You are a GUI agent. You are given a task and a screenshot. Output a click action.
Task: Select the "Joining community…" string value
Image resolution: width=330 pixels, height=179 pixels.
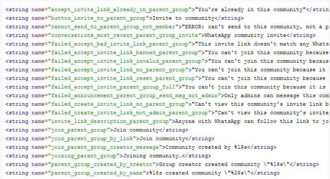point(152,156)
